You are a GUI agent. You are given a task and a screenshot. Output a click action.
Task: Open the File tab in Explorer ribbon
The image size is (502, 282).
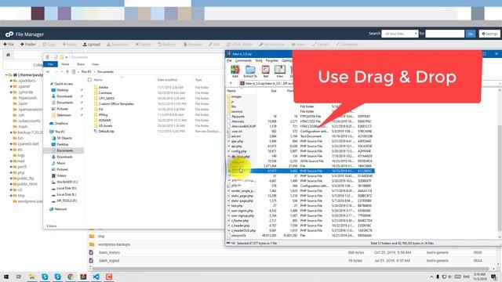(x=50, y=64)
